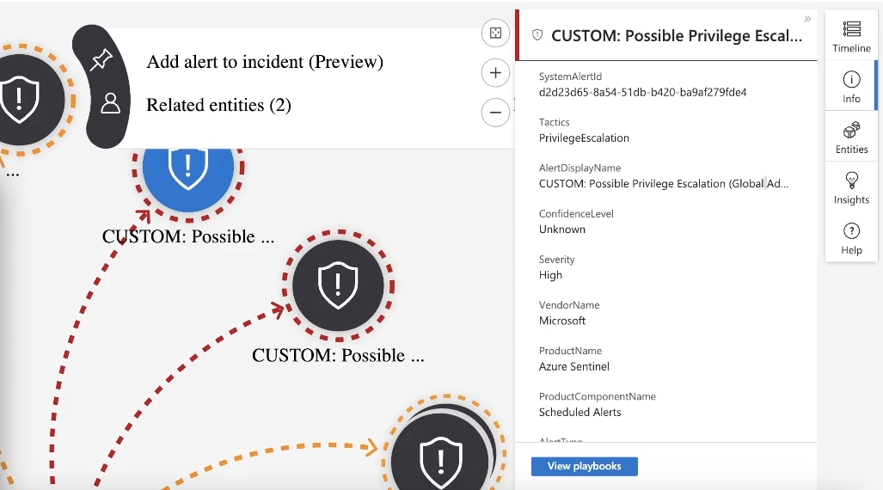This screenshot has height=490, width=883.
Task: Open the Timeline panel
Action: click(x=851, y=37)
